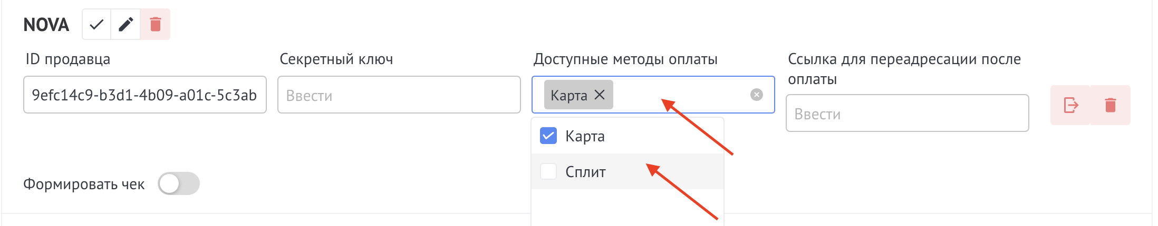Check the Сплит checkbox
The image size is (1158, 226).
coord(548,171)
